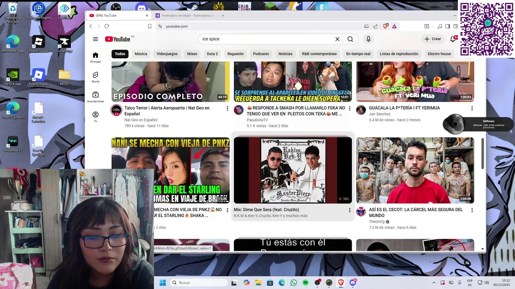Viewport: 515px width, 289px height.
Task: Open a new browser tab
Action: click(x=223, y=16)
